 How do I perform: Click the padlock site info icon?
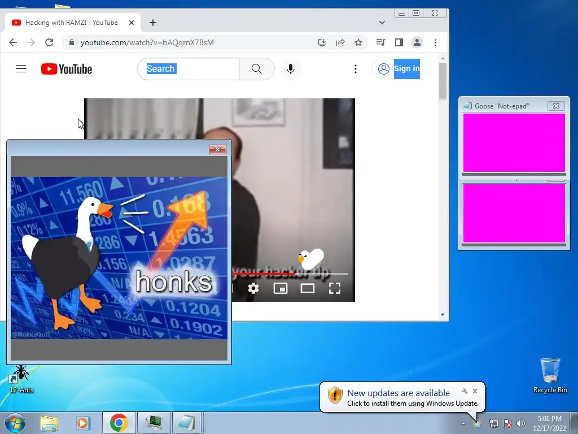(72, 42)
